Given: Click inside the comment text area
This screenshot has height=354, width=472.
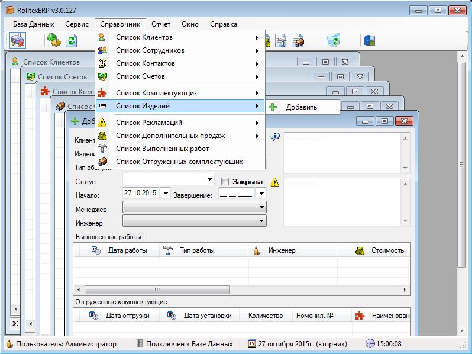Looking at the screenshot, I should point(342,153).
